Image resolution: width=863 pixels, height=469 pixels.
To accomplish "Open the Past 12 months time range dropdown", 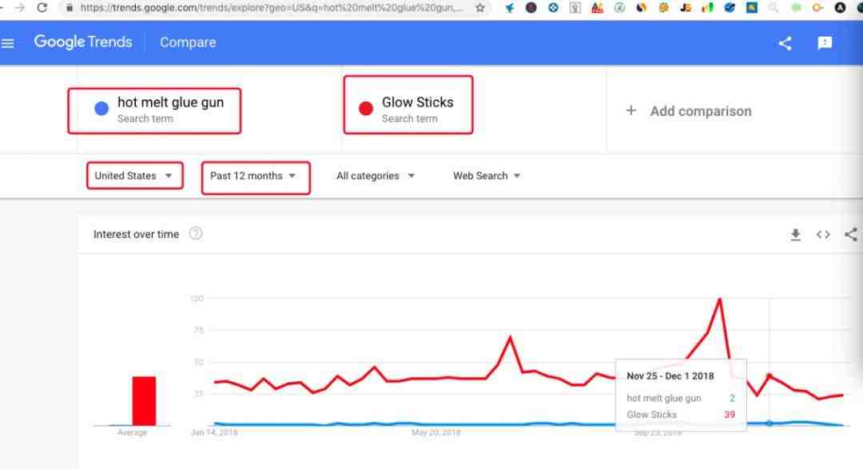I will (x=256, y=177).
